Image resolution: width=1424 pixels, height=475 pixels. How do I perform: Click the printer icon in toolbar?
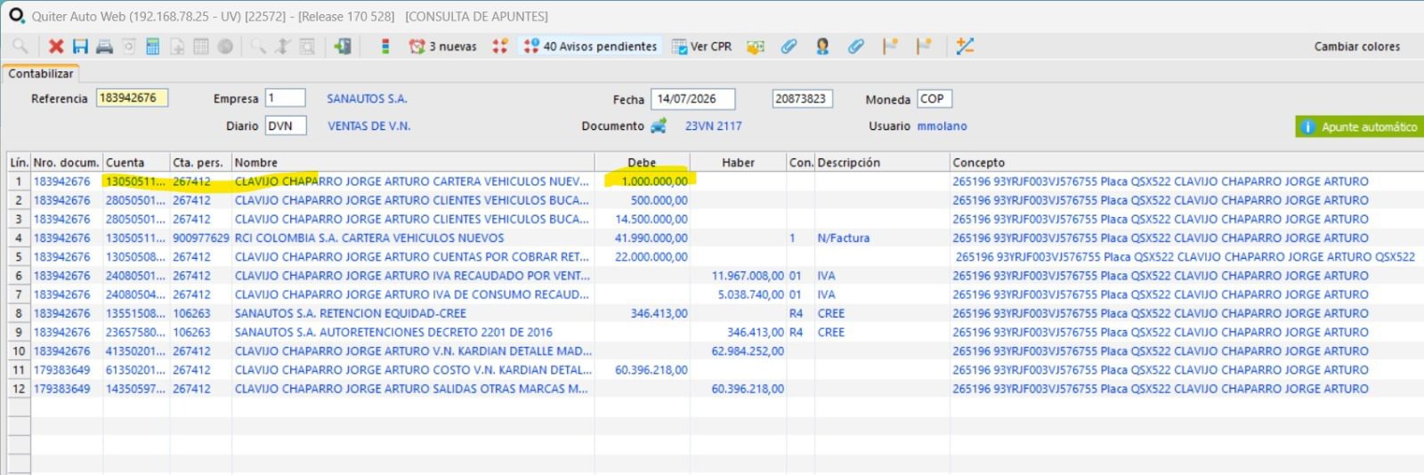point(104,46)
